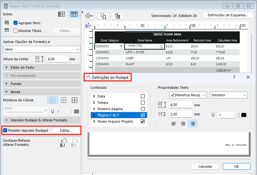257x175 pixels.
Task: Choose dotted cell border frame option
Action: coord(53,100)
